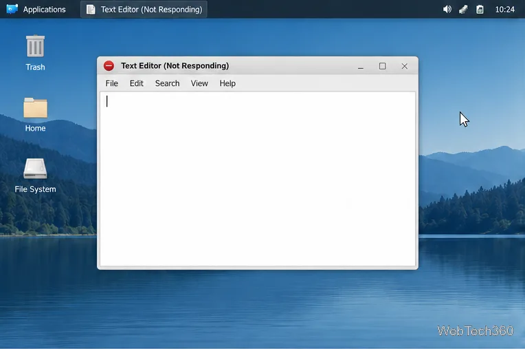The height and width of the screenshot is (349, 525).
Task: Click the red not-responding icon in title bar
Action: [109, 65]
